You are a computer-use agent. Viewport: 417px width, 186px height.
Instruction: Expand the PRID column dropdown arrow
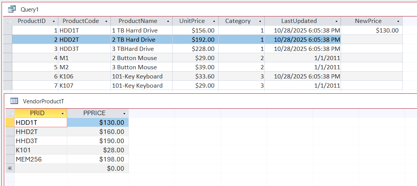tap(63, 114)
